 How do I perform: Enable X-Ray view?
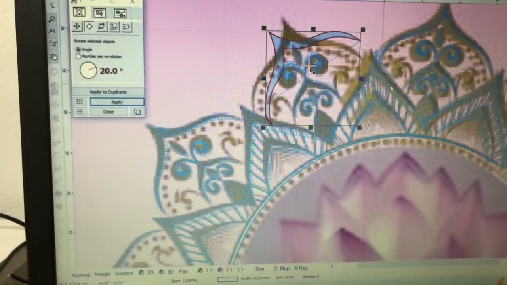click(x=301, y=268)
